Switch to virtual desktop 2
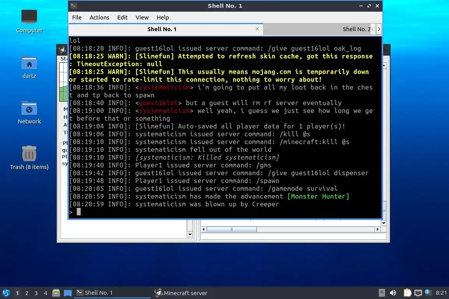This screenshot has height=299, width=449. click(27, 293)
